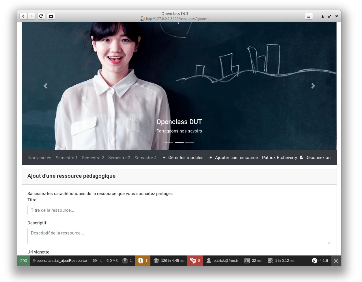Open the Semestre 2 menu item
Viewport: 362px width, 282px height.
(93, 158)
